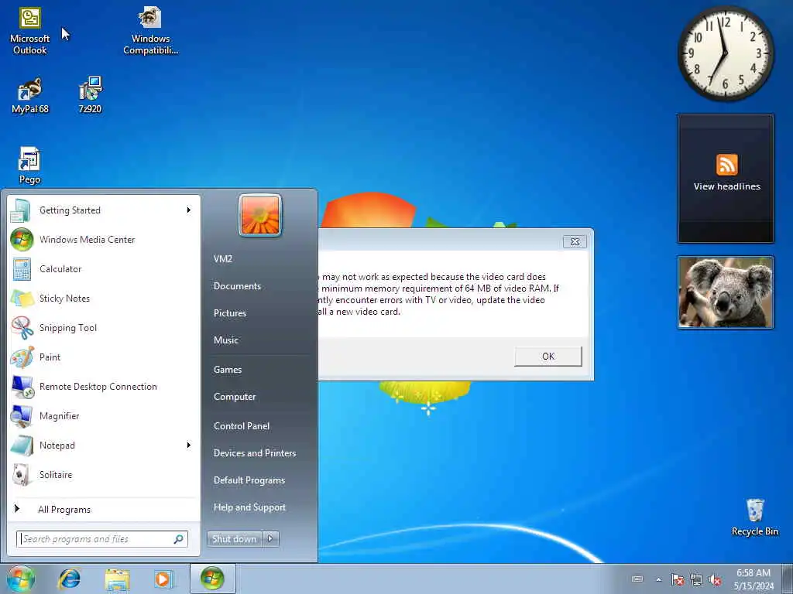
Task: Click the Calculator icon
Action: pyautogui.click(x=22, y=268)
